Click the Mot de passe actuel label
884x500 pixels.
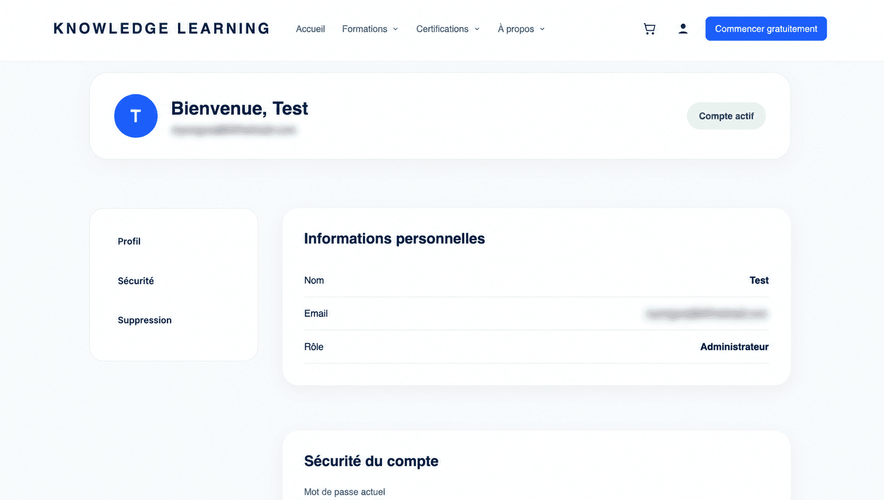tap(344, 492)
